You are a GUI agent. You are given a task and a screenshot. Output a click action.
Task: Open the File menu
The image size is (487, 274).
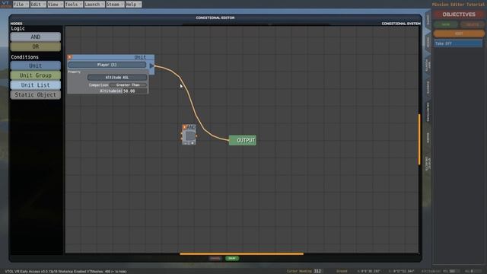[x=21, y=5]
